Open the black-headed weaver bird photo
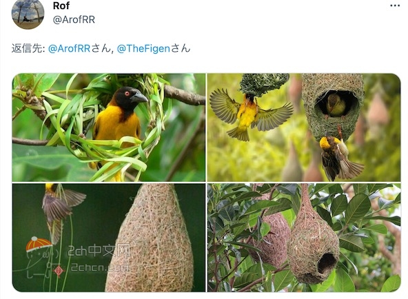The width and height of the screenshot is (408, 299). (x=109, y=127)
